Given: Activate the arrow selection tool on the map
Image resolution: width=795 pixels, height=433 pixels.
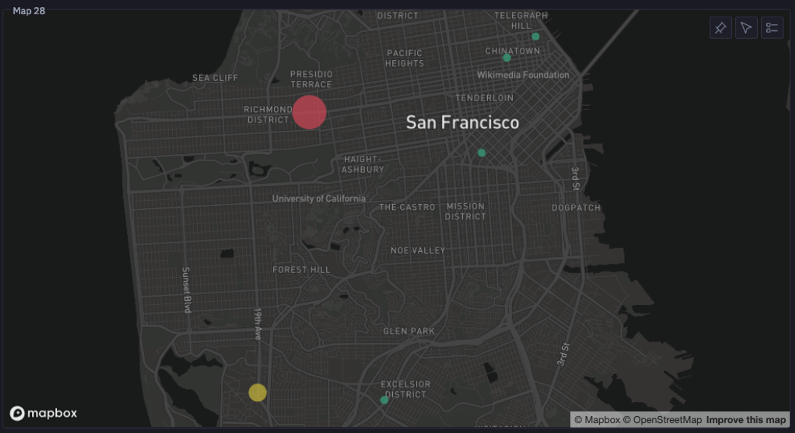Looking at the screenshot, I should [x=747, y=27].
